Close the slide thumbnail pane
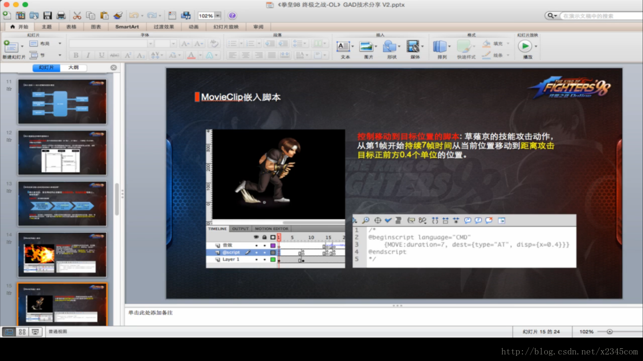 (x=113, y=68)
